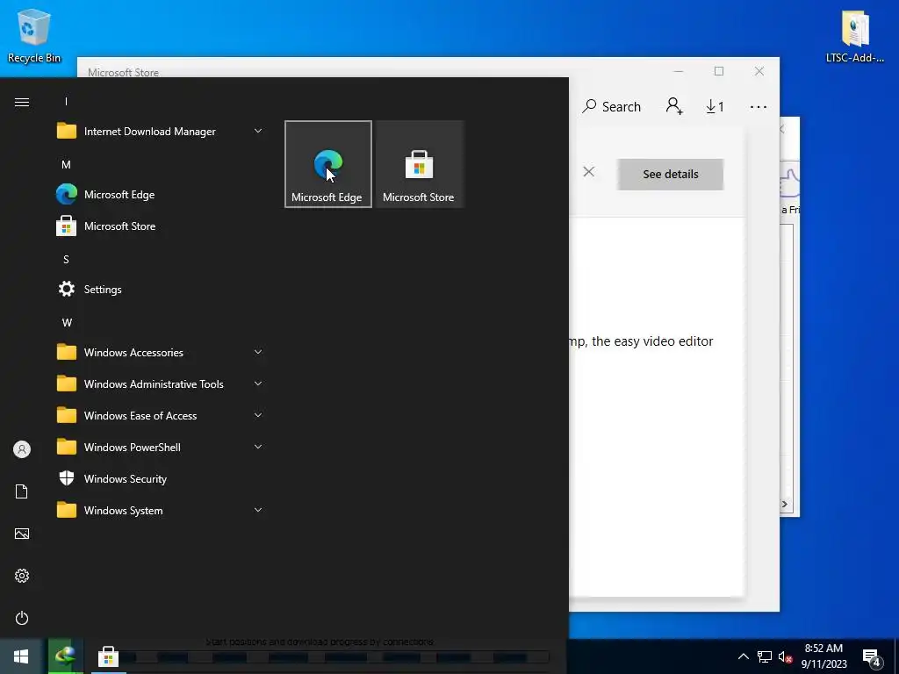Switch to Microsoft Store taskbar icon
The image size is (899, 674).
(x=108, y=656)
